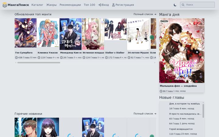Image resolution: width=219 pixels, height=137 pixels.
Task: Click 65 Глава 8 мин. назад
Action: tap(182, 118)
